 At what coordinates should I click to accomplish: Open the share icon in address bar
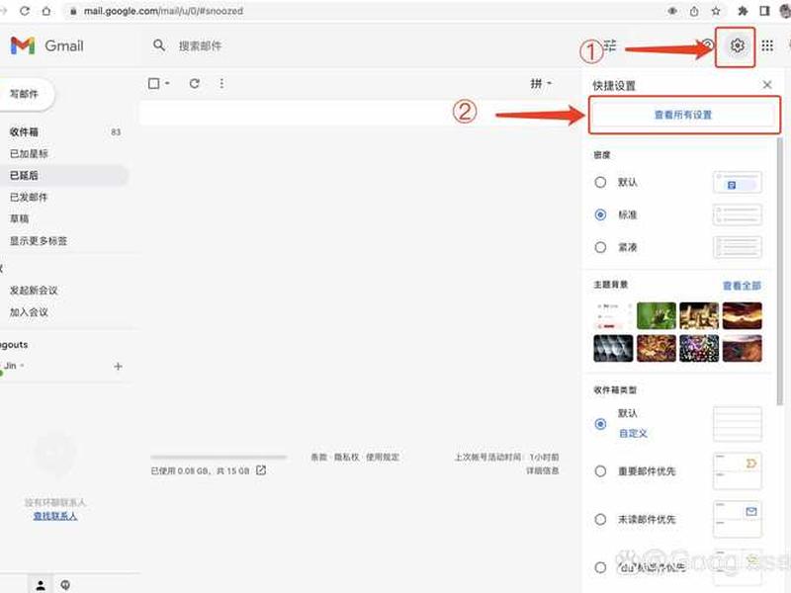[x=694, y=11]
